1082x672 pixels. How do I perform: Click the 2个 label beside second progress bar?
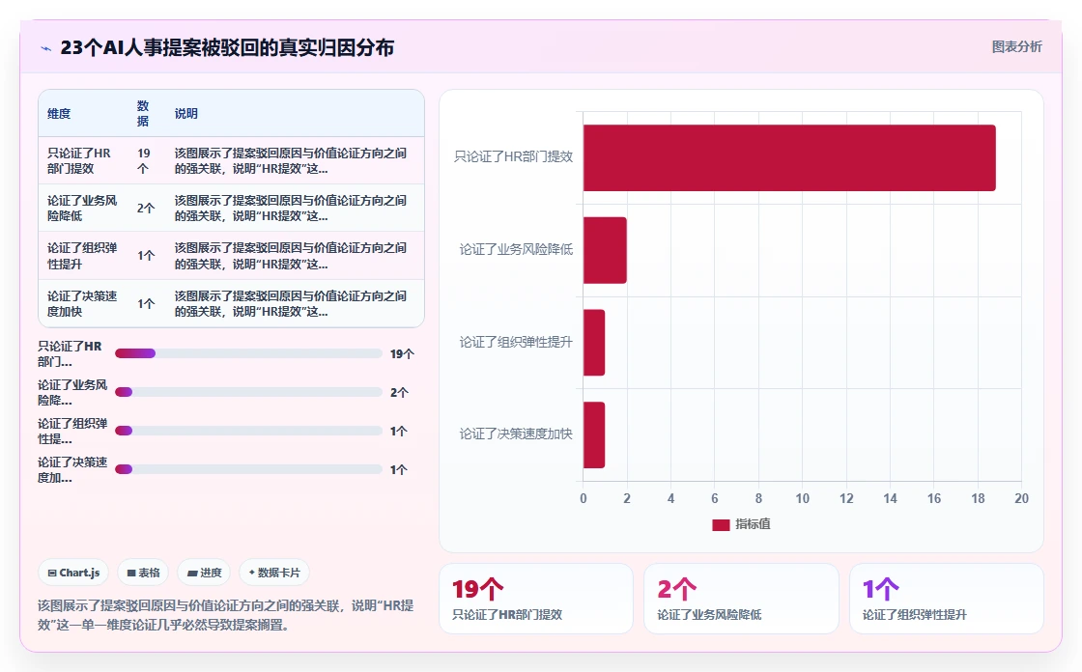[400, 393]
